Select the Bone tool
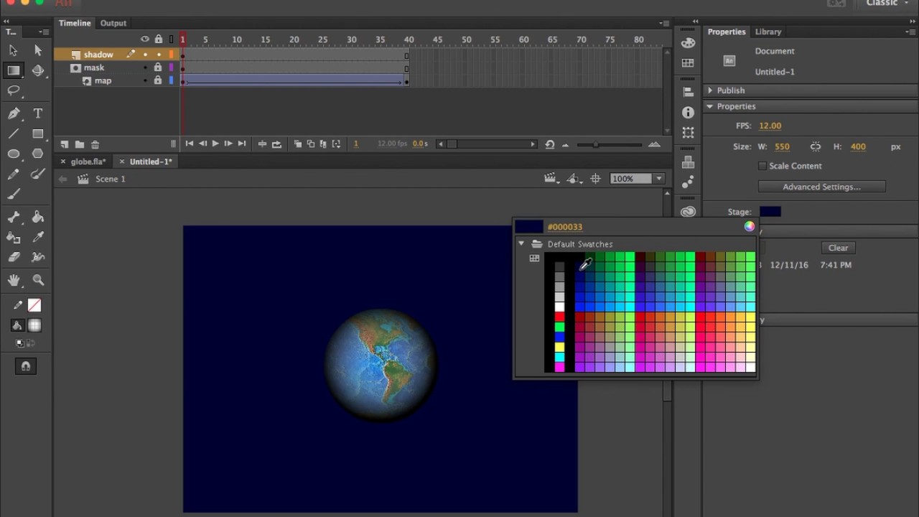The width and height of the screenshot is (919, 517). pos(13,217)
